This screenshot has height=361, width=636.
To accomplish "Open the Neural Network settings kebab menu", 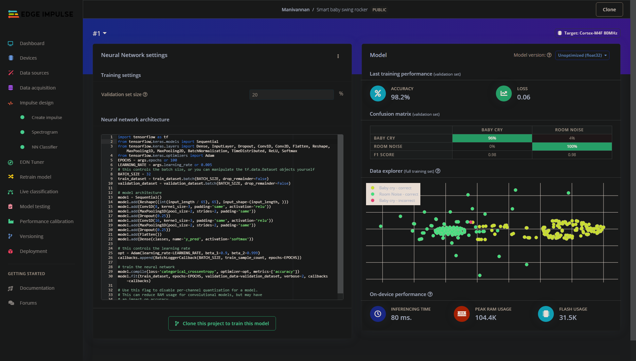I will (338, 56).
